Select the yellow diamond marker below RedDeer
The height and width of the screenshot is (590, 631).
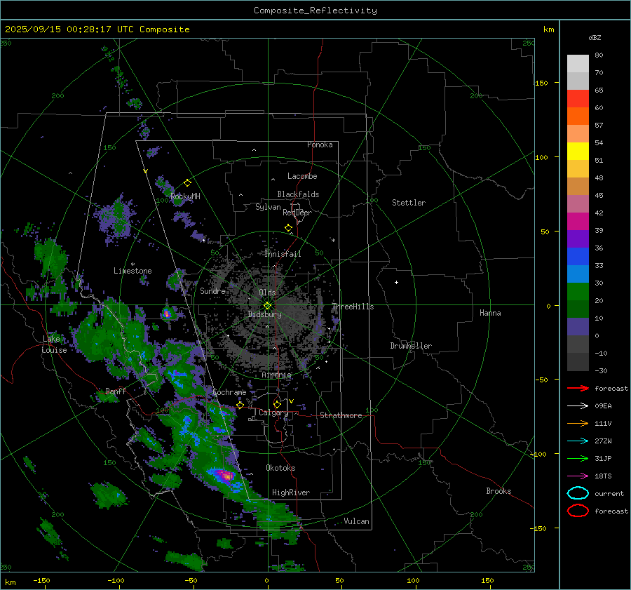288,228
